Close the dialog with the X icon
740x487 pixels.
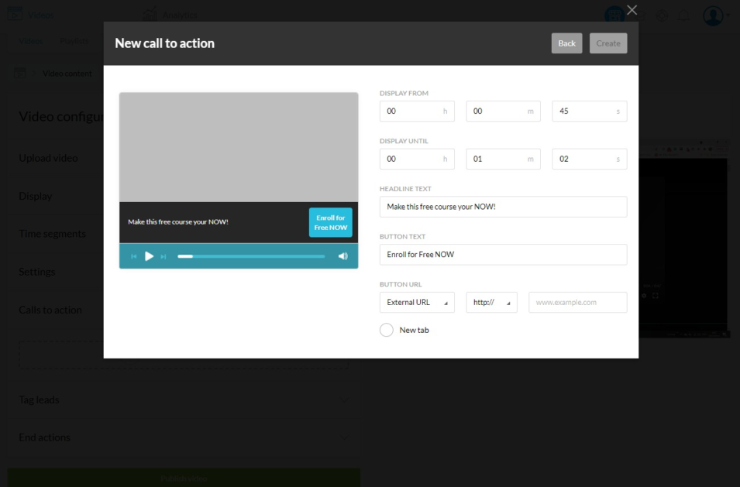coord(632,10)
